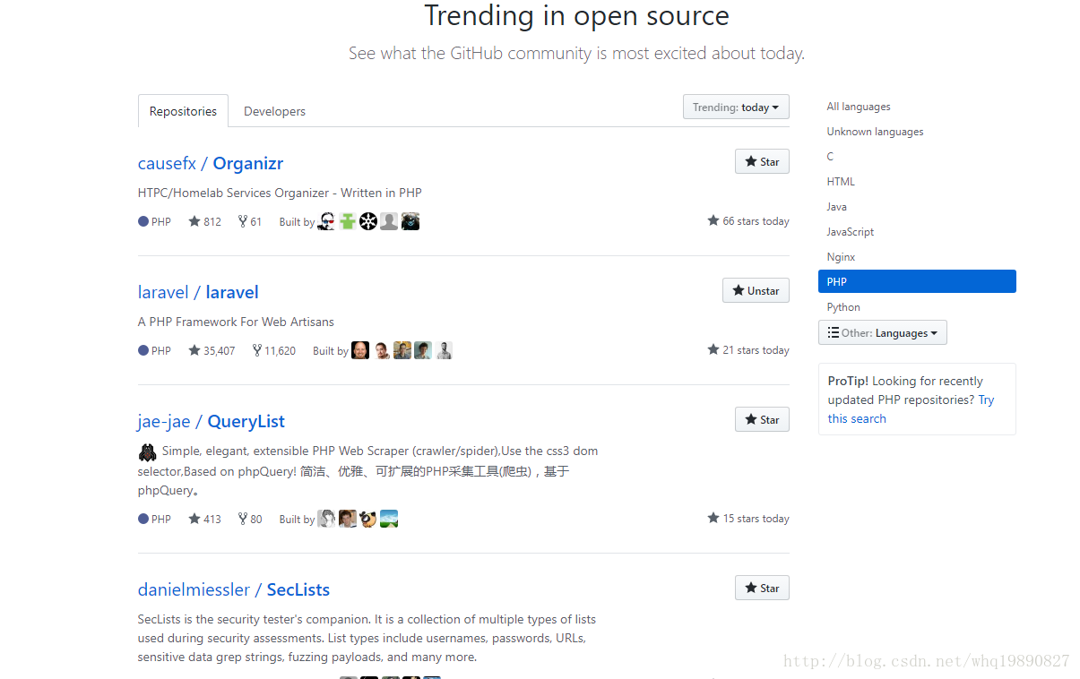Click black snowflake contributor avatar of Organizr

point(368,221)
